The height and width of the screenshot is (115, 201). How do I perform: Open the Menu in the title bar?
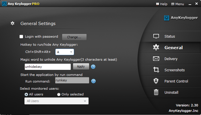(177, 4)
